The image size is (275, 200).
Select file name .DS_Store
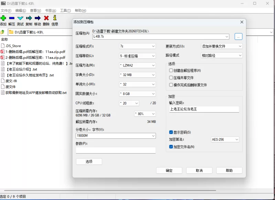click(x=13, y=46)
